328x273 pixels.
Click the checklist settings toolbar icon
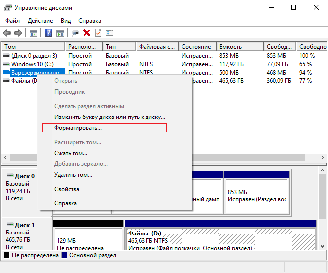click(109, 33)
